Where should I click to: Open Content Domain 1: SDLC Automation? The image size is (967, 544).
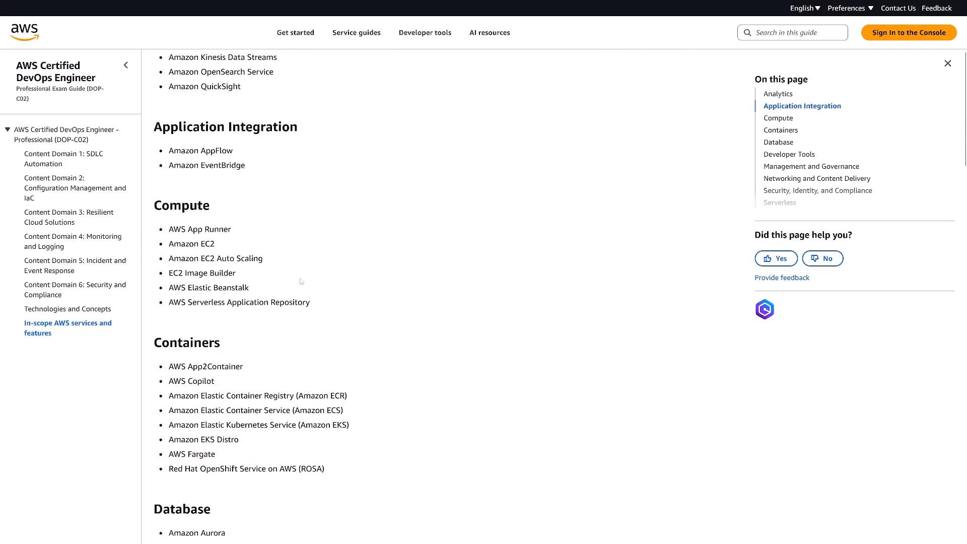(x=63, y=159)
